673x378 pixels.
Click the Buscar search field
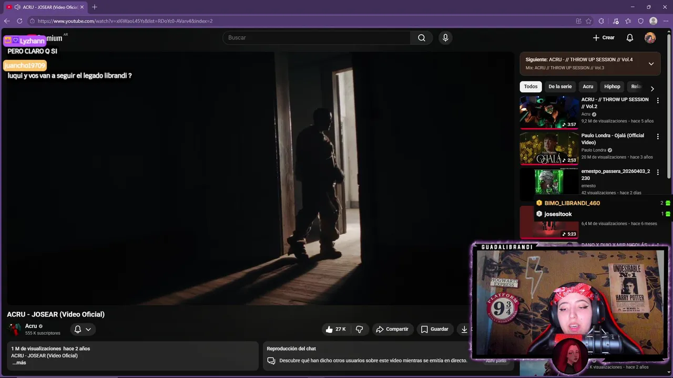pos(317,38)
